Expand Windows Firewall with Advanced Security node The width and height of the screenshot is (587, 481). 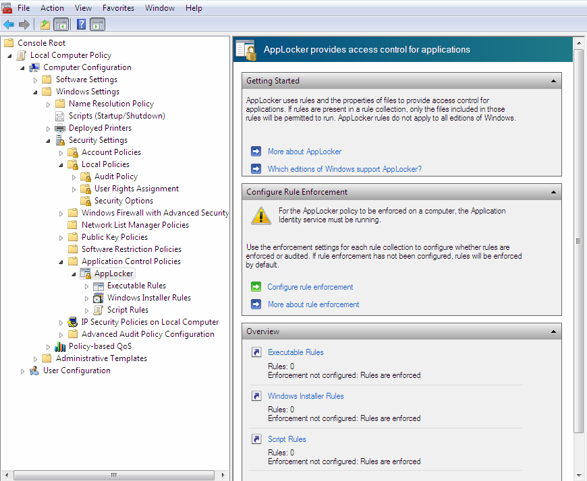pyautogui.click(x=61, y=214)
